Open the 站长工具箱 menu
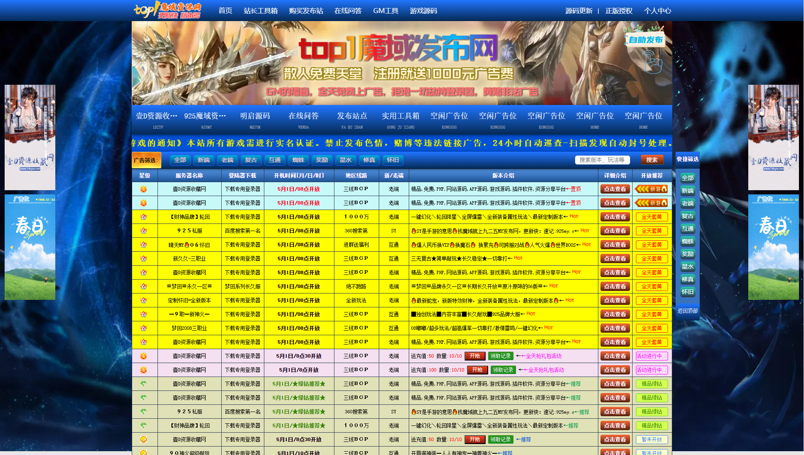Viewport: 804px width, 455px height. 260,11
